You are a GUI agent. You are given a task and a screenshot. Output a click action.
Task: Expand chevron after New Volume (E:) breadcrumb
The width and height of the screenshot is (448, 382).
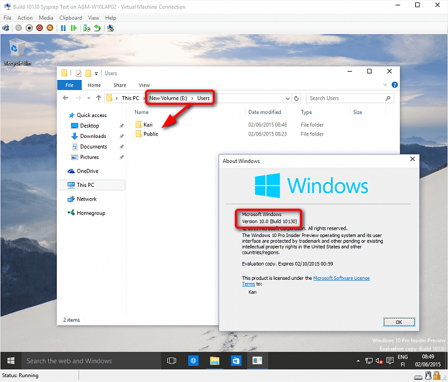coord(192,98)
